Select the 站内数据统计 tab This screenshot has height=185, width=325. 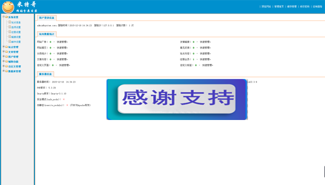pos(46,34)
